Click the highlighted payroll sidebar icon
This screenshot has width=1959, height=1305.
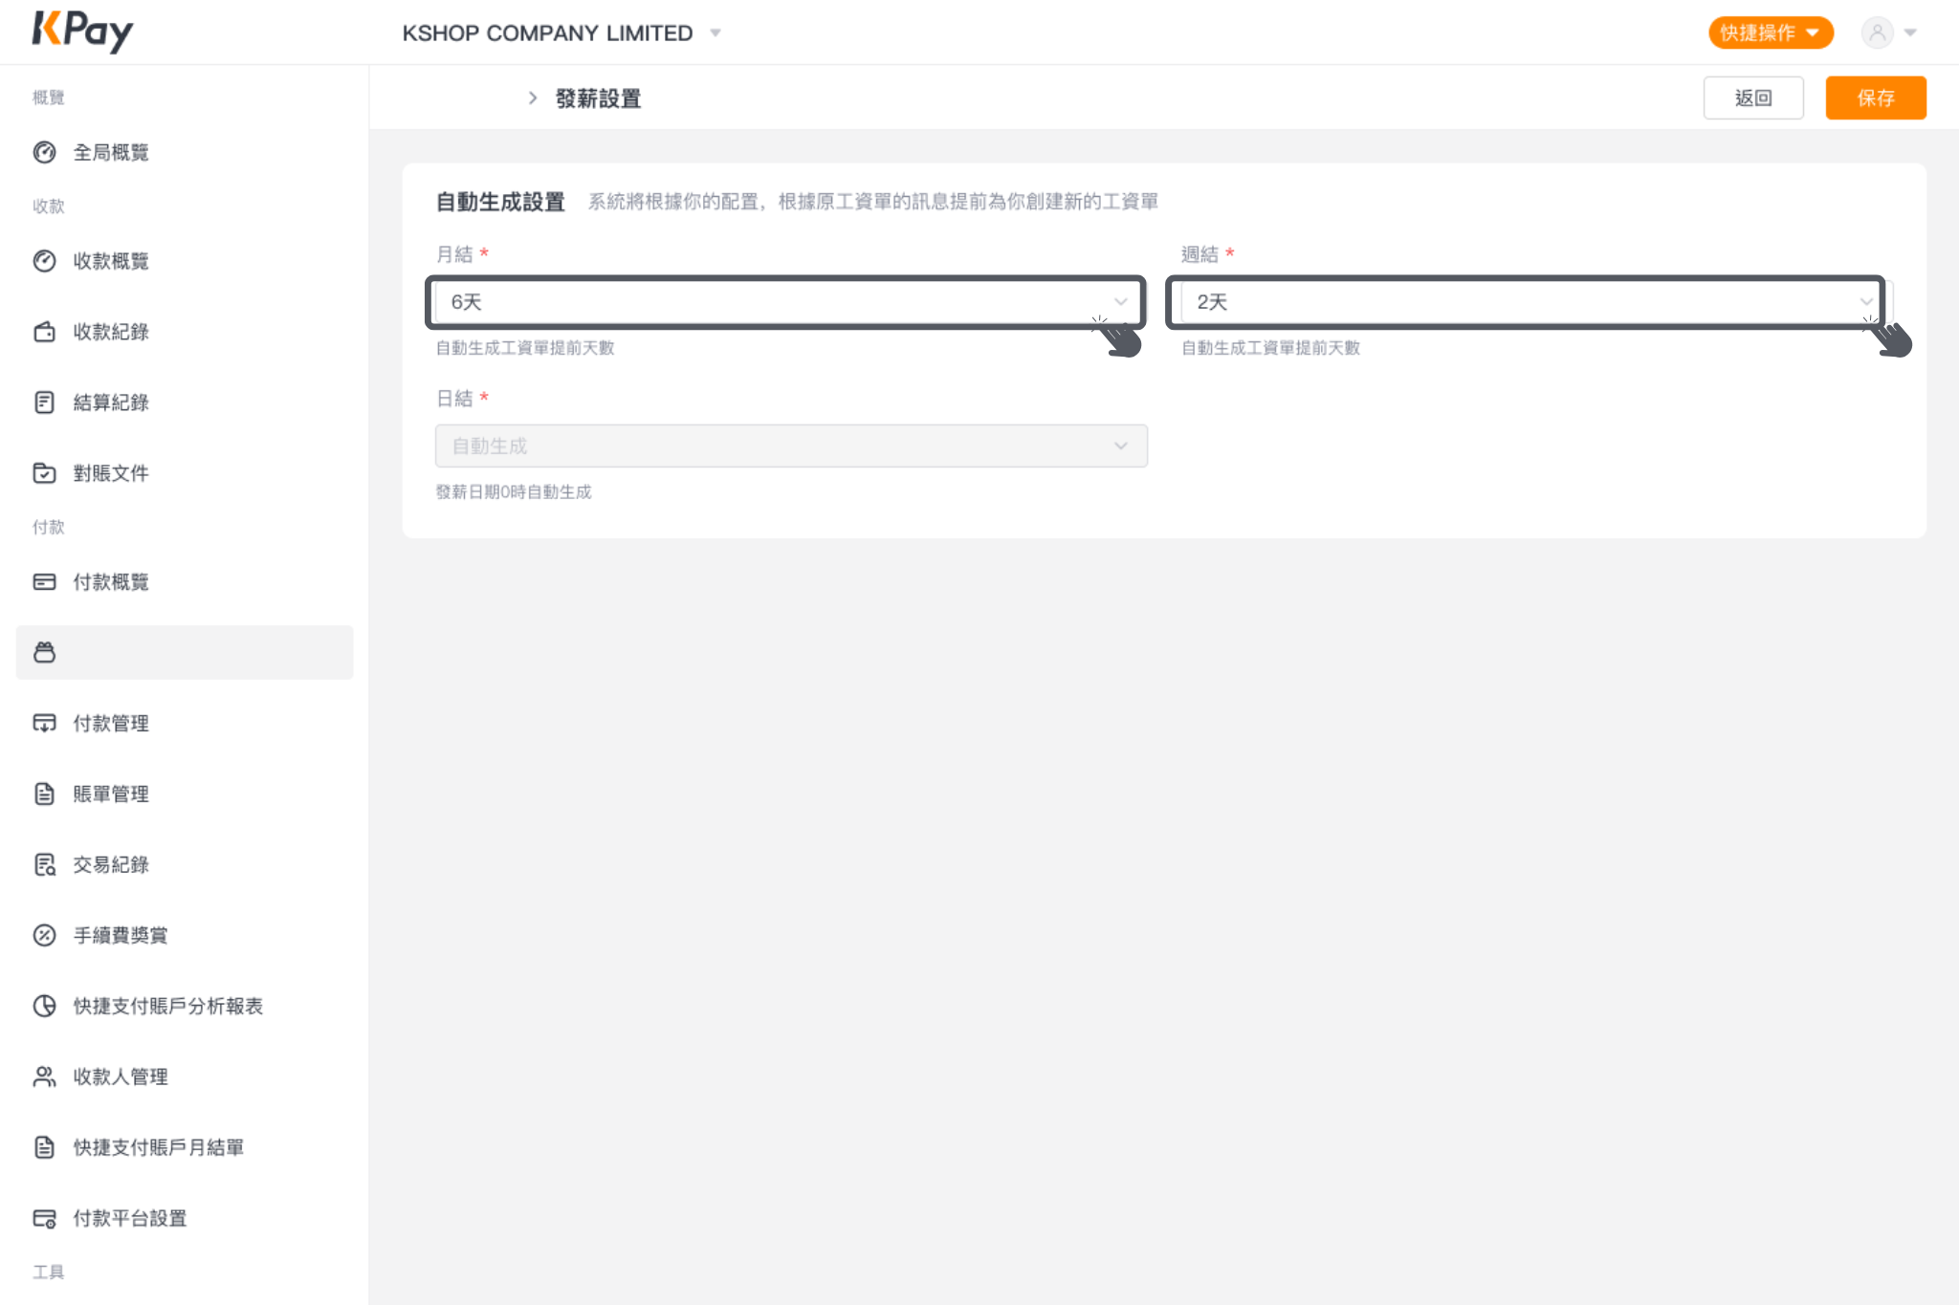coord(44,653)
